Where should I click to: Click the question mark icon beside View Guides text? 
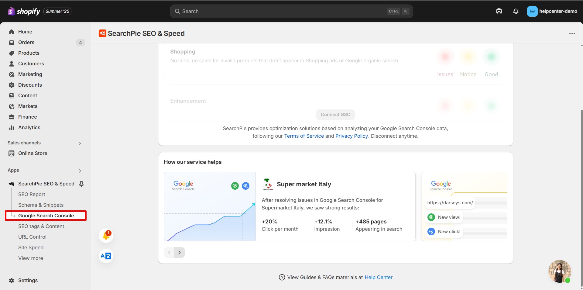click(282, 277)
